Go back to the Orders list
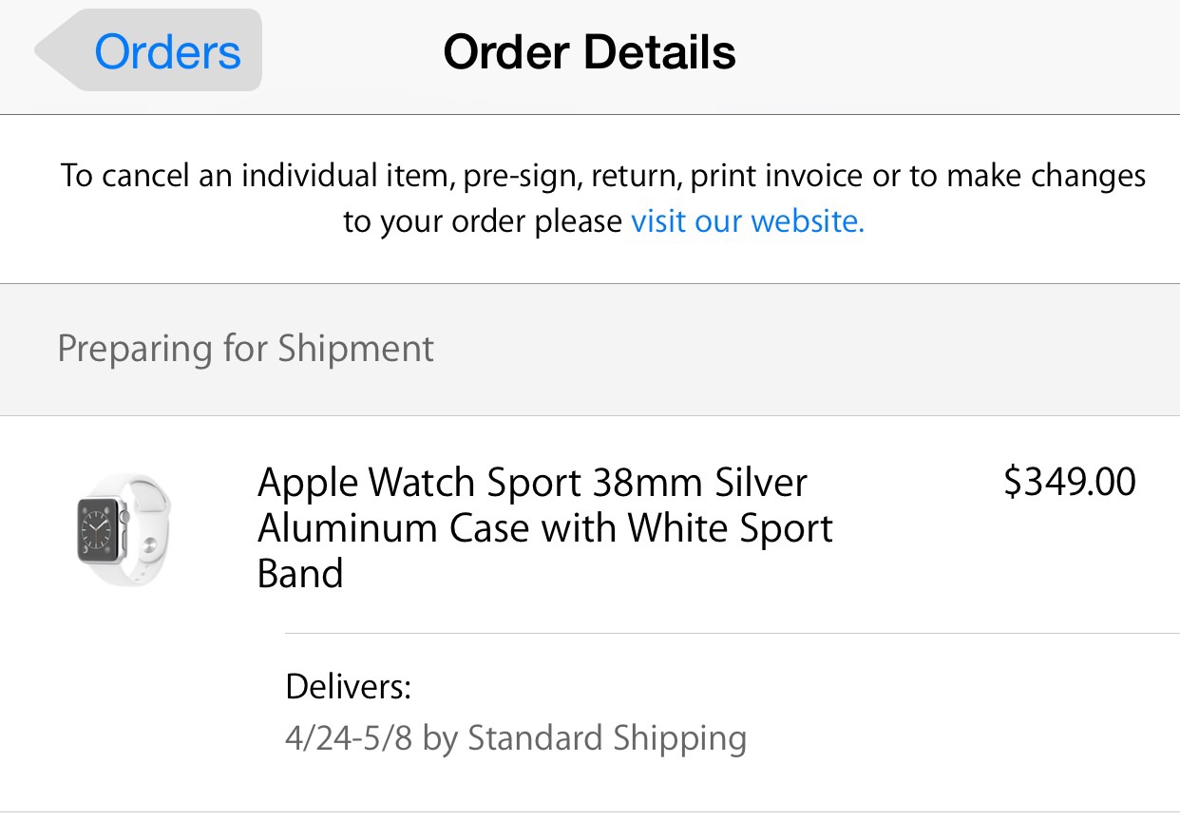This screenshot has height=820, width=1180. click(149, 50)
